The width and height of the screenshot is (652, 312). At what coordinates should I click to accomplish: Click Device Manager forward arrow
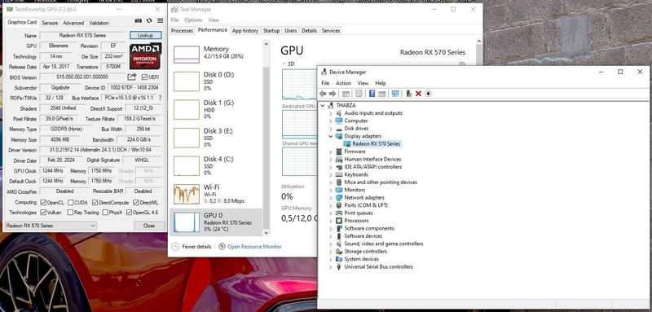point(333,94)
